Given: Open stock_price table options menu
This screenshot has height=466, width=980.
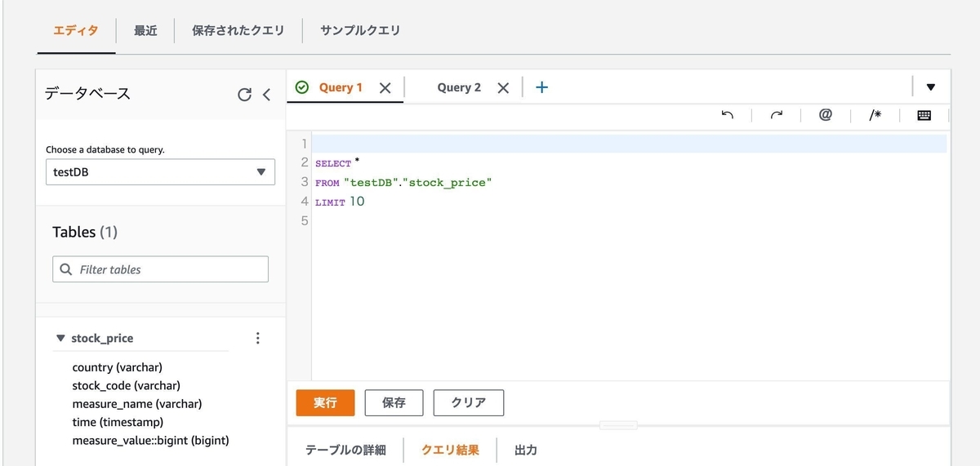Looking at the screenshot, I should [258, 338].
